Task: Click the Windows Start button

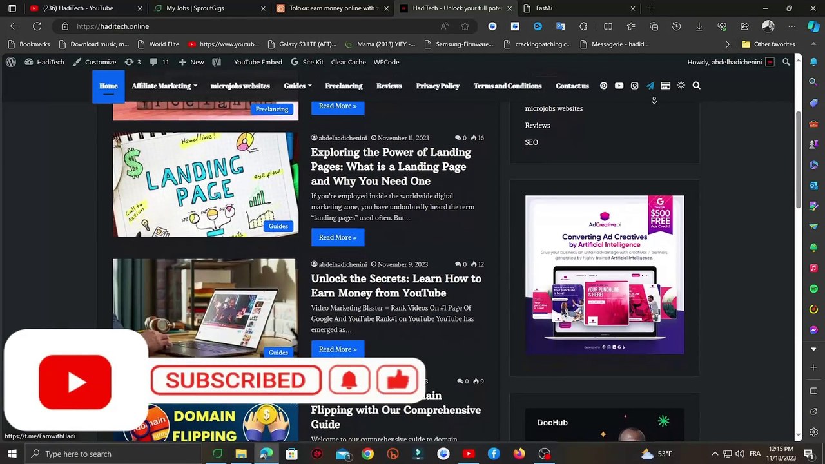Action: [x=12, y=454]
